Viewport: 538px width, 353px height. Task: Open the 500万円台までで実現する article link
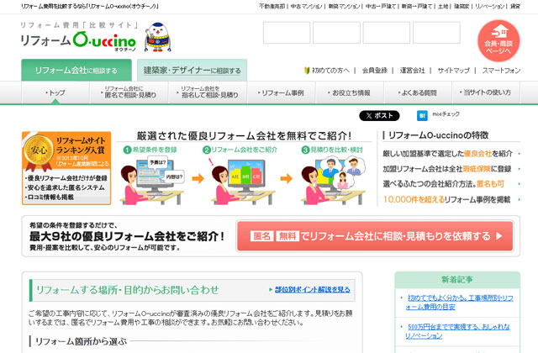[x=457, y=331]
